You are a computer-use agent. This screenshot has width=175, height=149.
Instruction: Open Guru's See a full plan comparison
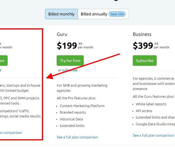pos(77,137)
